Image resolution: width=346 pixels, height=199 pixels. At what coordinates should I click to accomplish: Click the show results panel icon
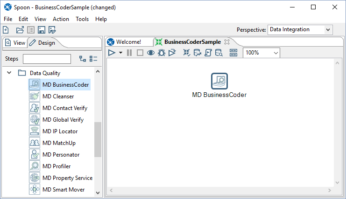point(233,53)
